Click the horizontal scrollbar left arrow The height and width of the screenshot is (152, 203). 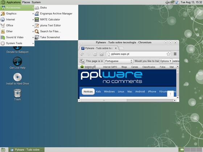[79, 101]
